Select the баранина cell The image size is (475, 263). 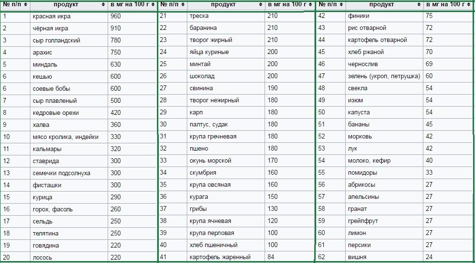[226, 28]
